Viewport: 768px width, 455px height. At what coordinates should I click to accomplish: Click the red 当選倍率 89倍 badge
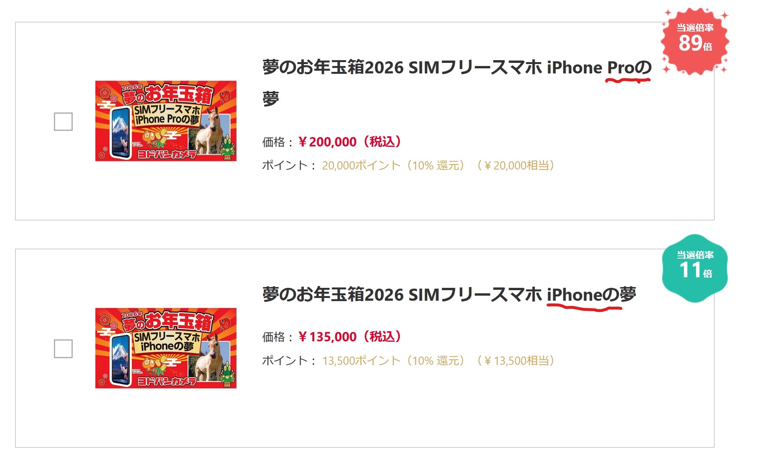point(695,41)
